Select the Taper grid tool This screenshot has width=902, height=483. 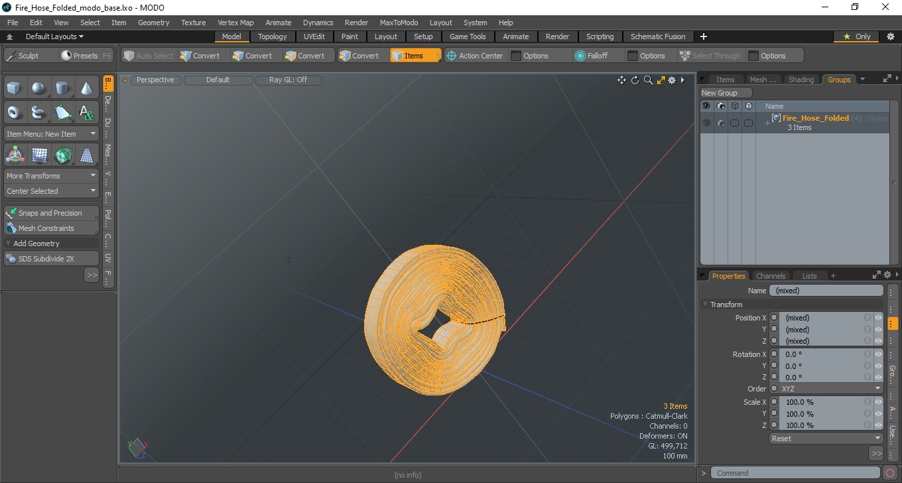point(87,155)
